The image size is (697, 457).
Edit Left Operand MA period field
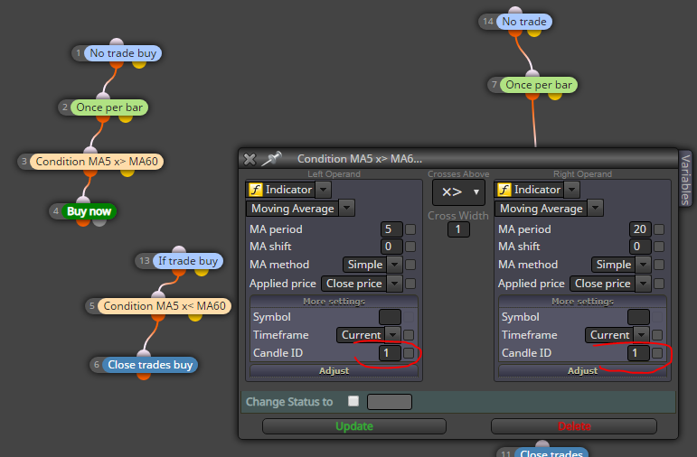pos(391,229)
